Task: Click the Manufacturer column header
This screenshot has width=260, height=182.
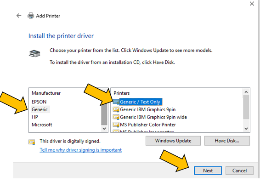Action: (46, 93)
